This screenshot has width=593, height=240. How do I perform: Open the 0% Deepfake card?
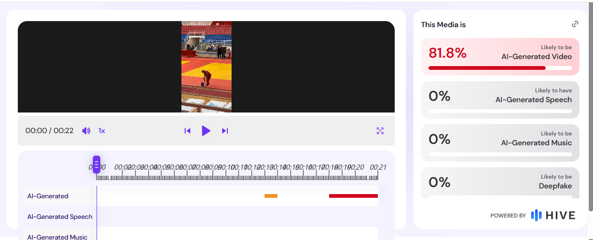(x=500, y=183)
